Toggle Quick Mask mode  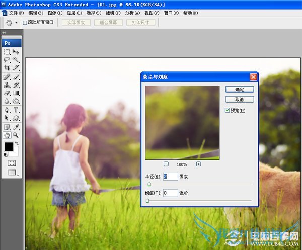[x=12, y=163]
